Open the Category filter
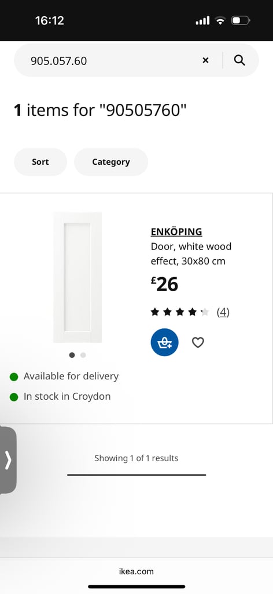 click(111, 162)
